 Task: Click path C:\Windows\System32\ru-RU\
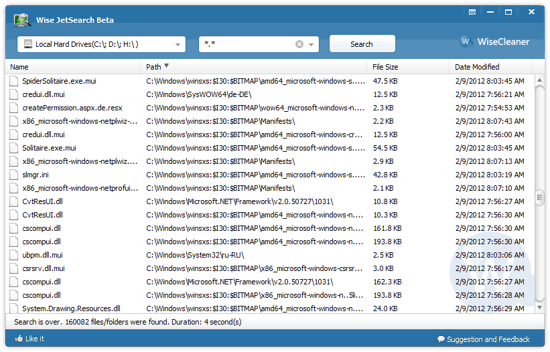pos(195,255)
